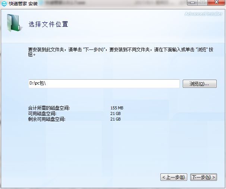Proceed with the 下一步(N) button at bottom
Screen dimensions: 226x189
tap(203, 177)
